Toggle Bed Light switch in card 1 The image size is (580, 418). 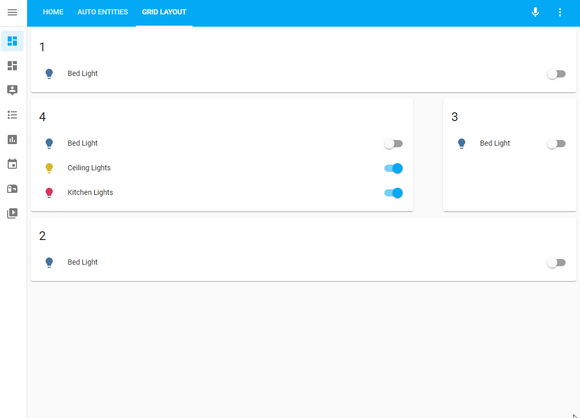556,74
